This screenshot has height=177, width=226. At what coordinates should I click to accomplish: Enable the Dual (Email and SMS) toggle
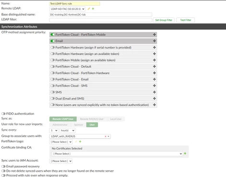(x=52, y=98)
